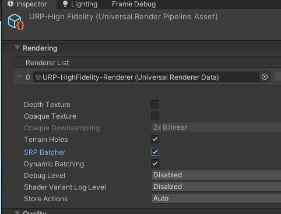This screenshot has height=214, width=281.
Task: Click the renderer data asset icon
Action: [38, 77]
